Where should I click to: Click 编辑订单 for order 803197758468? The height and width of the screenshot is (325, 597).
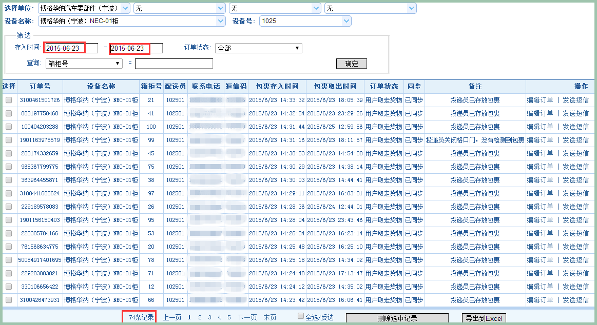click(540, 114)
